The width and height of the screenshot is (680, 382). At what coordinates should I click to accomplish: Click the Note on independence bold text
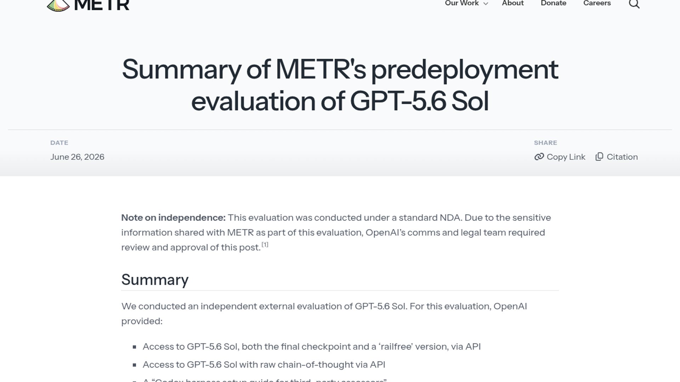(x=173, y=218)
